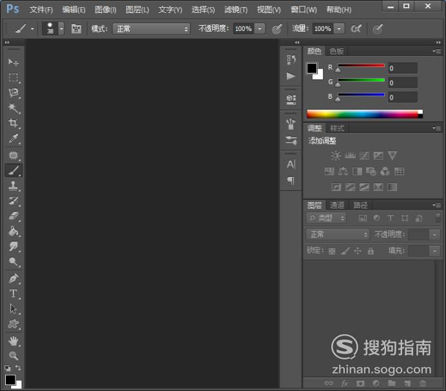The height and width of the screenshot is (391, 446).
Task: Create a new layer button
Action: click(x=407, y=383)
